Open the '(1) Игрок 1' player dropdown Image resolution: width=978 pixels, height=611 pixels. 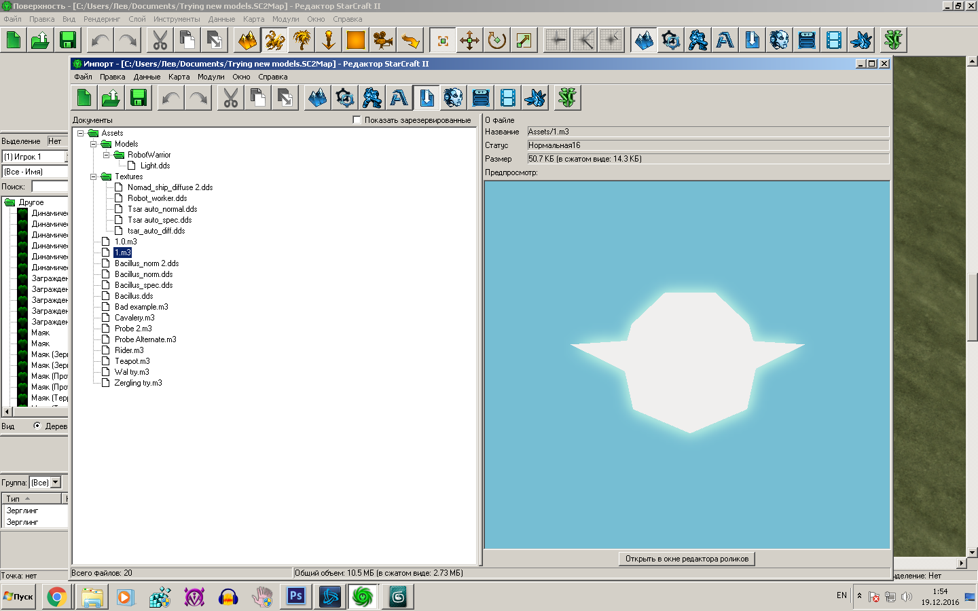34,157
